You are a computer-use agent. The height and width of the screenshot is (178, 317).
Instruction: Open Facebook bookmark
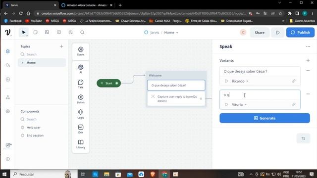coord(13,21)
